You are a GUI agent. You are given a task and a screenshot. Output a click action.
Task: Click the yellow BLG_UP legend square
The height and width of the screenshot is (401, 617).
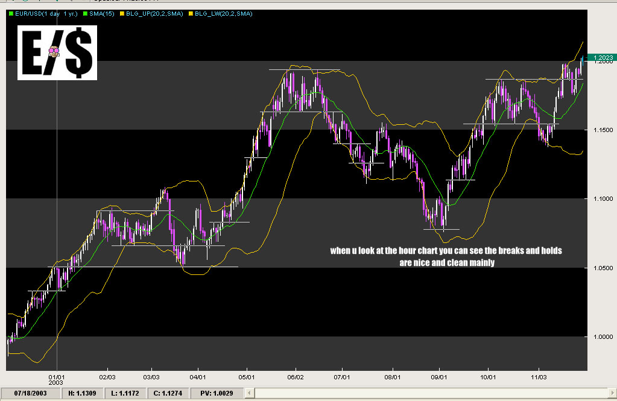[x=121, y=13]
